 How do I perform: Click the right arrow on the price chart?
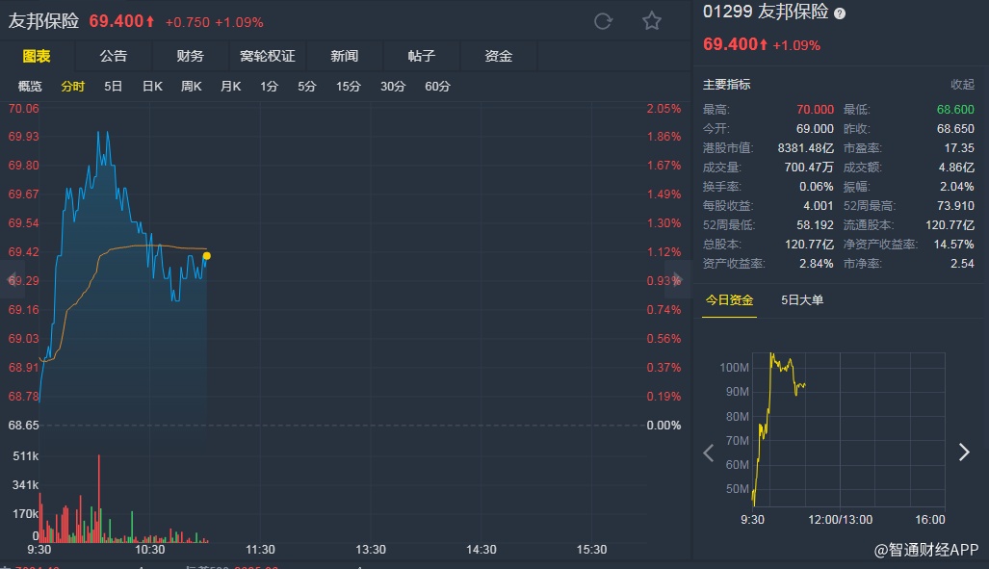[678, 279]
